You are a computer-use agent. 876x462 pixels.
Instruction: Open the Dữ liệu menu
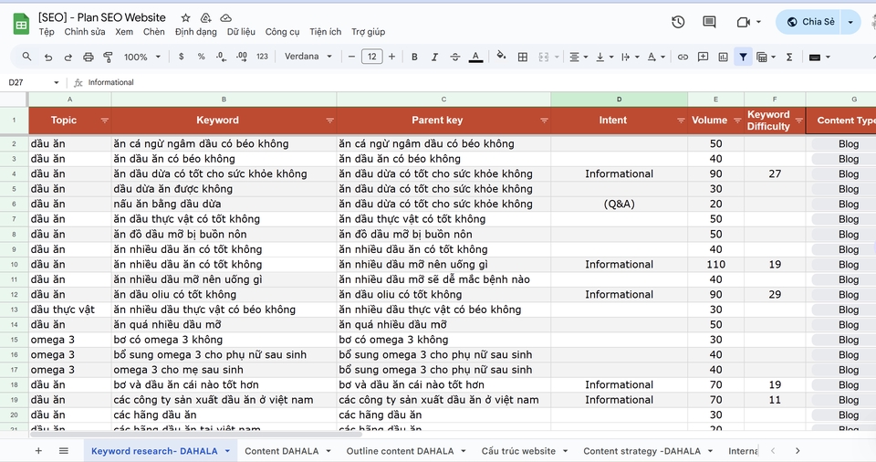click(241, 32)
